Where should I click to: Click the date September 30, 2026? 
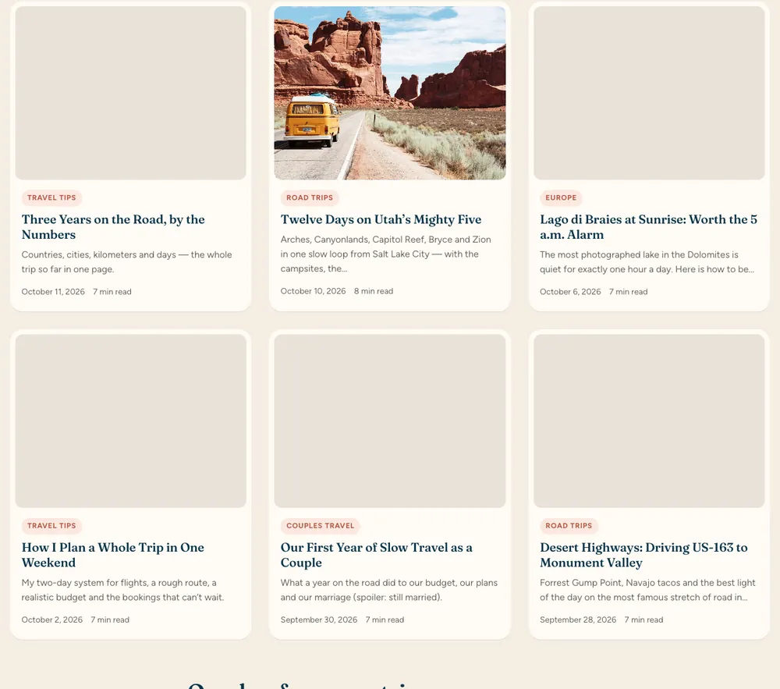(319, 620)
